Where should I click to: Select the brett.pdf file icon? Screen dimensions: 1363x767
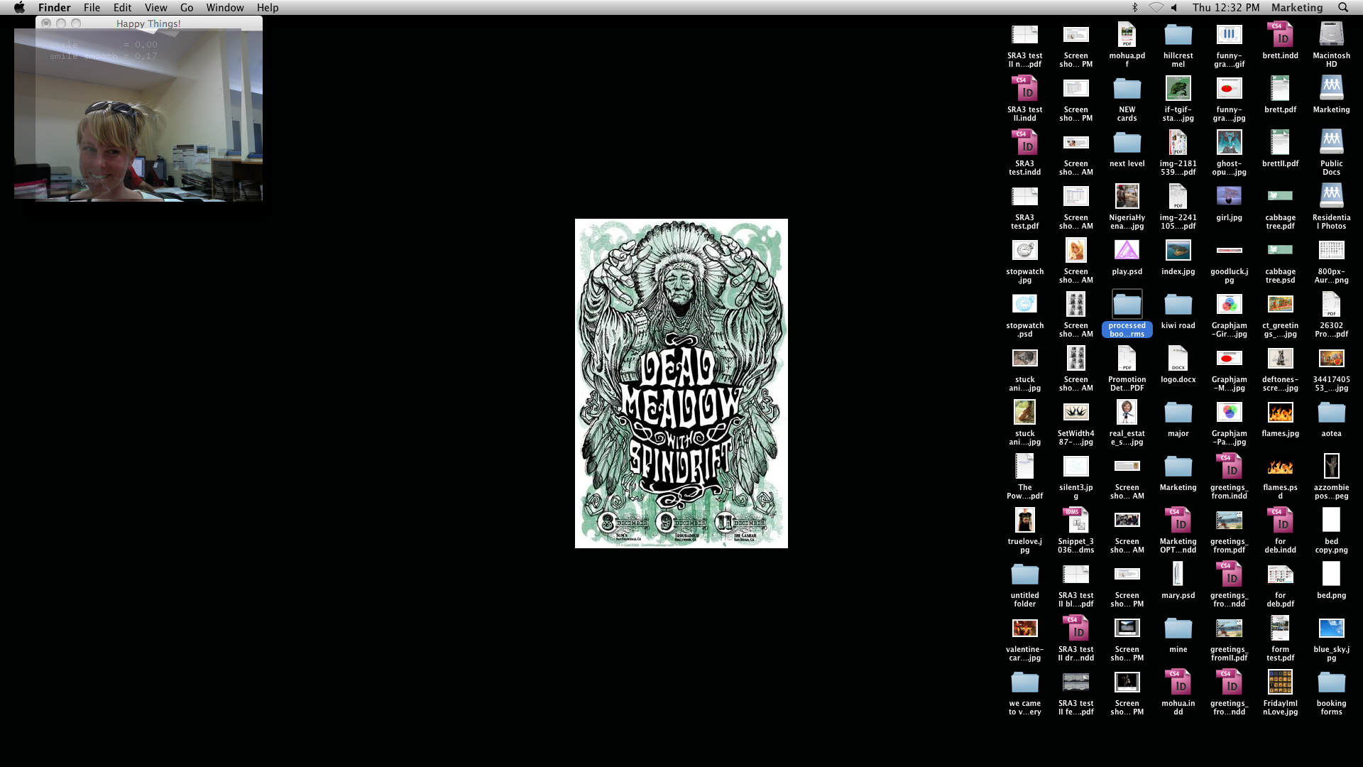pos(1280,89)
